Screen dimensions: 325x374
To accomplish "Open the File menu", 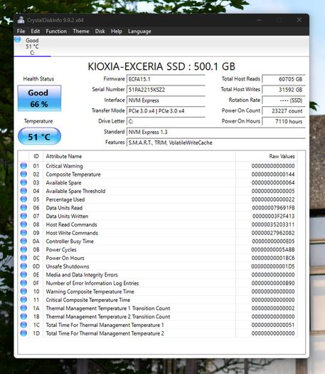I will click(21, 31).
